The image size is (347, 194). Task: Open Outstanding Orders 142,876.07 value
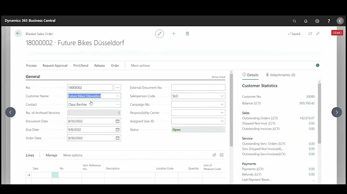(x=307, y=118)
